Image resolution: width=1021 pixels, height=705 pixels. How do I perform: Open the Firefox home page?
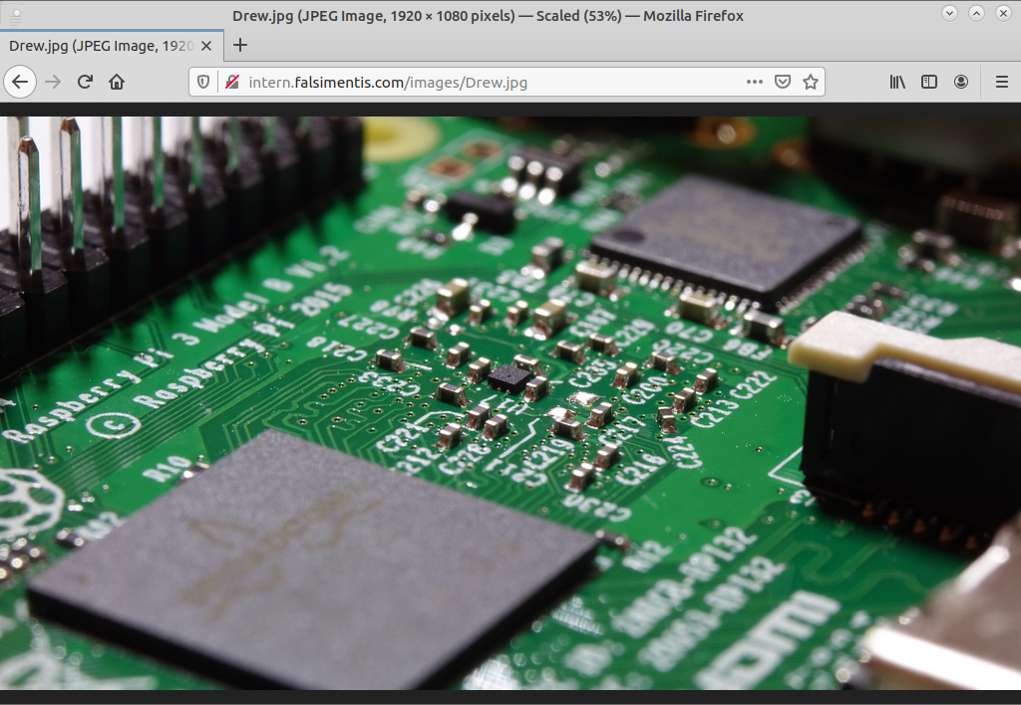pos(117,82)
